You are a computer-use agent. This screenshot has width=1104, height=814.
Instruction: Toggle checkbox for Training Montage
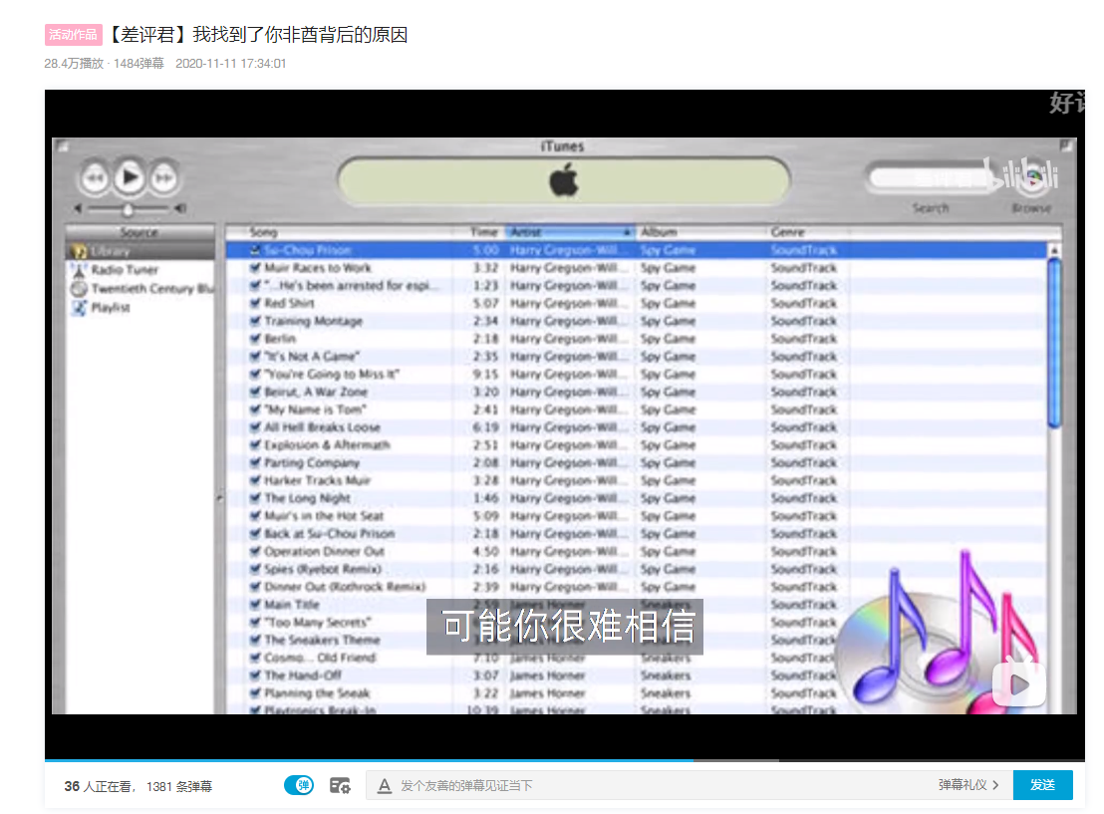click(255, 321)
